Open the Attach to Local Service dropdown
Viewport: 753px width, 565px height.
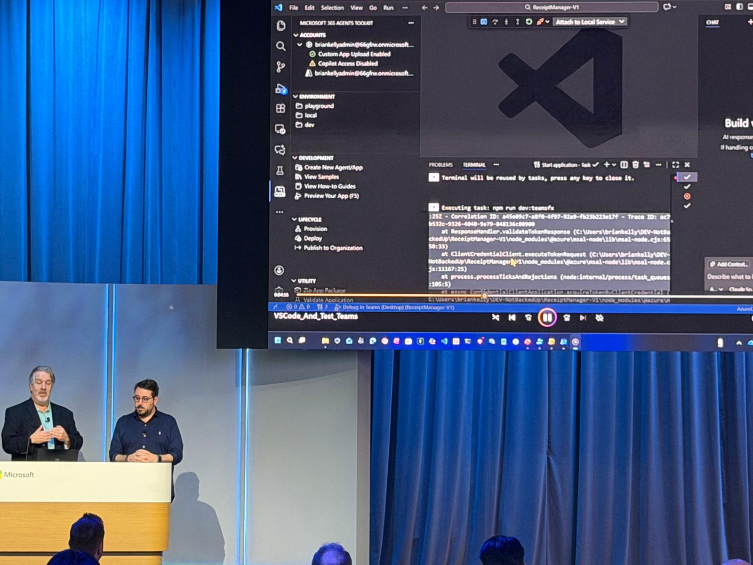[622, 22]
